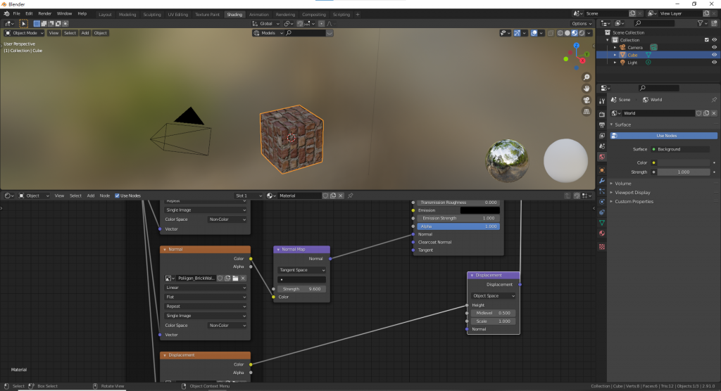Select wireframe viewport shading mode
The image size is (721, 391).
(561, 33)
